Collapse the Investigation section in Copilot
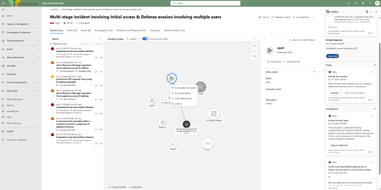 [375, 109]
